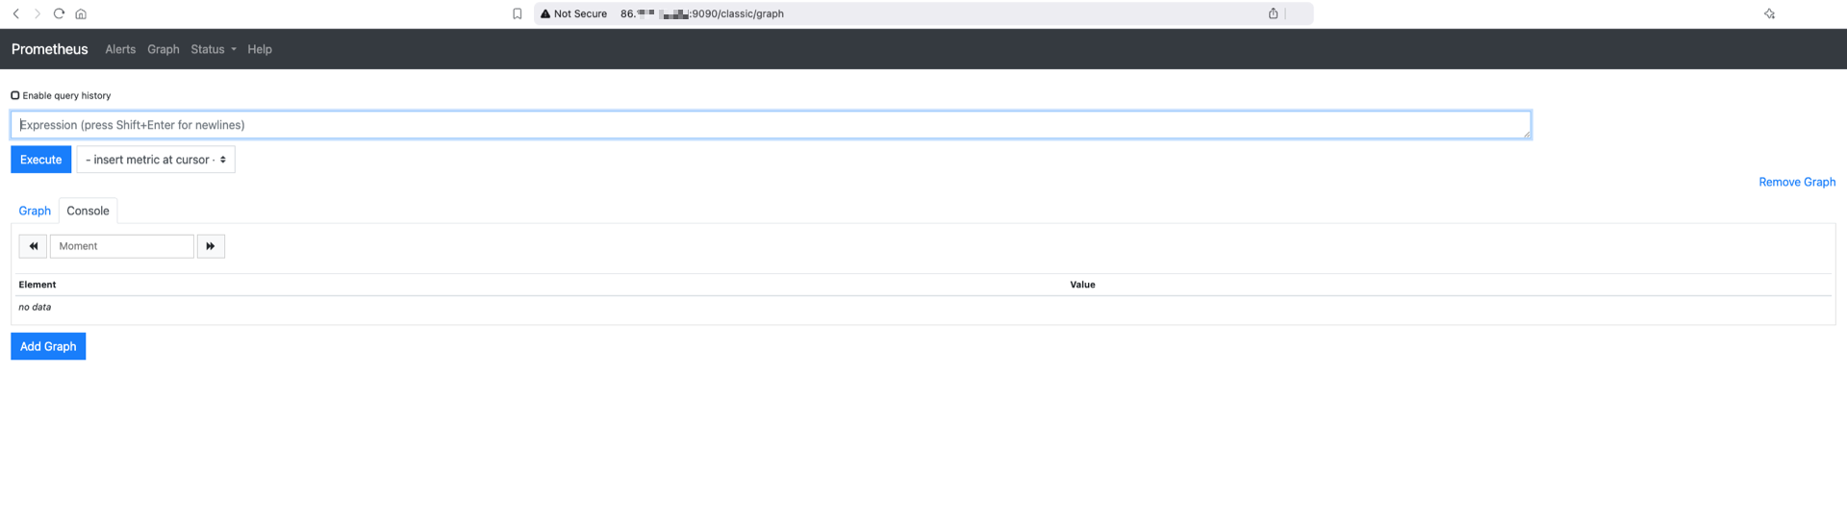1847x524 pixels.
Task: Expand the insert metric at cursor dropdown
Action: point(156,160)
